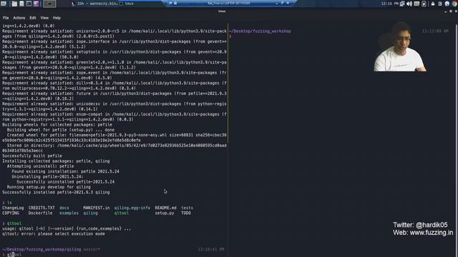The height and width of the screenshot is (257, 458).
Task: Click the 'Dockerfile' name in ls output
Action: [40, 213]
